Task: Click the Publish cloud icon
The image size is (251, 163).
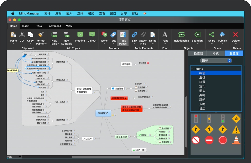Action: click(222, 35)
